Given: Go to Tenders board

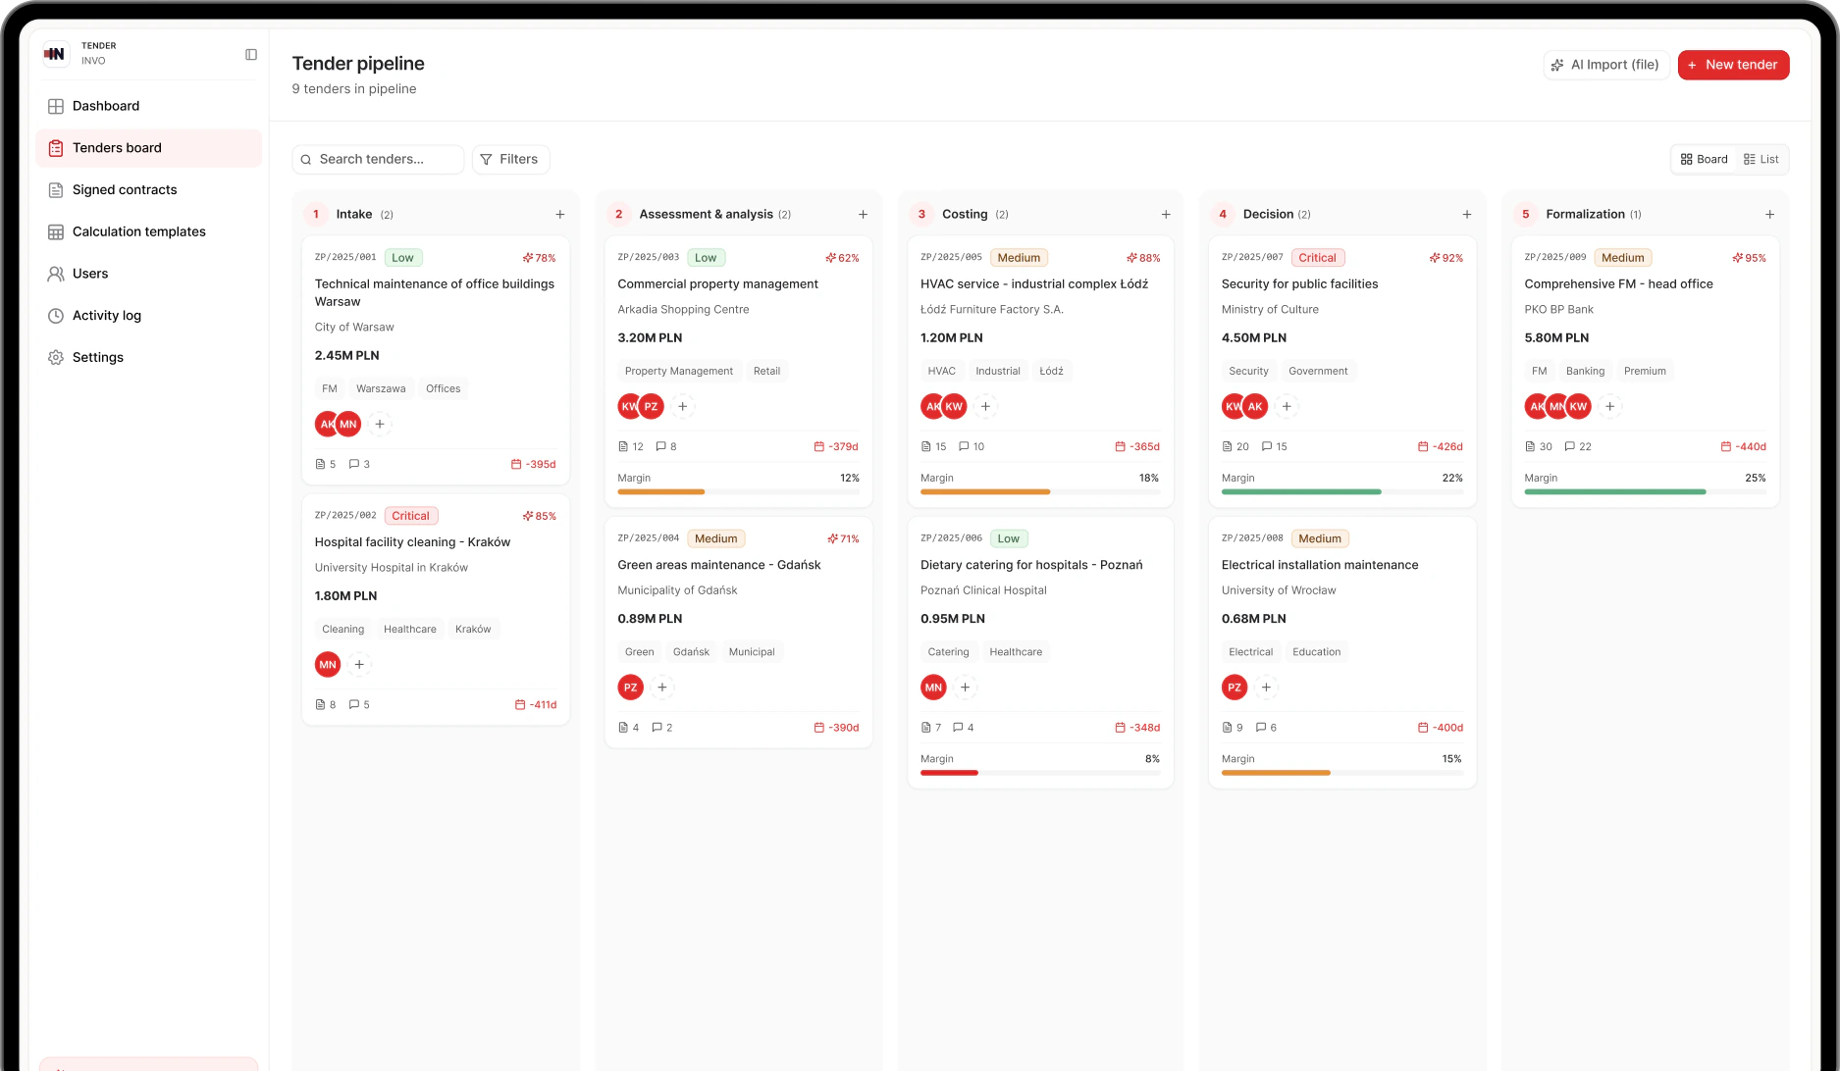Looking at the screenshot, I should pos(148,148).
